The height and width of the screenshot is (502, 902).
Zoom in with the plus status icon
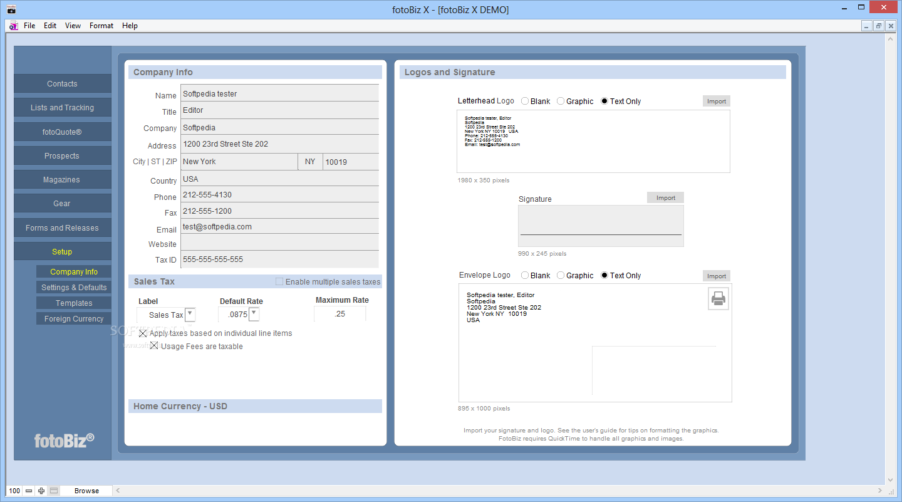(x=41, y=491)
